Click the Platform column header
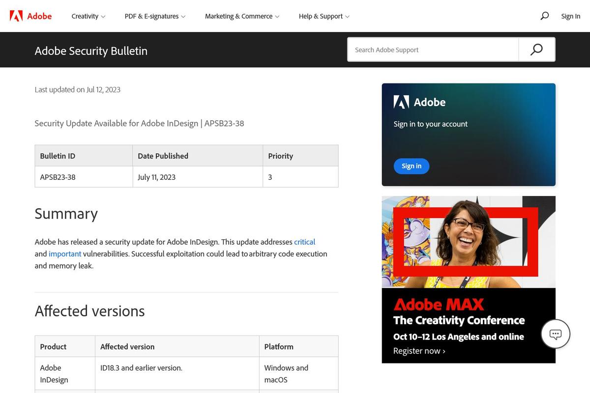This screenshot has width=590, height=393. click(x=298, y=346)
